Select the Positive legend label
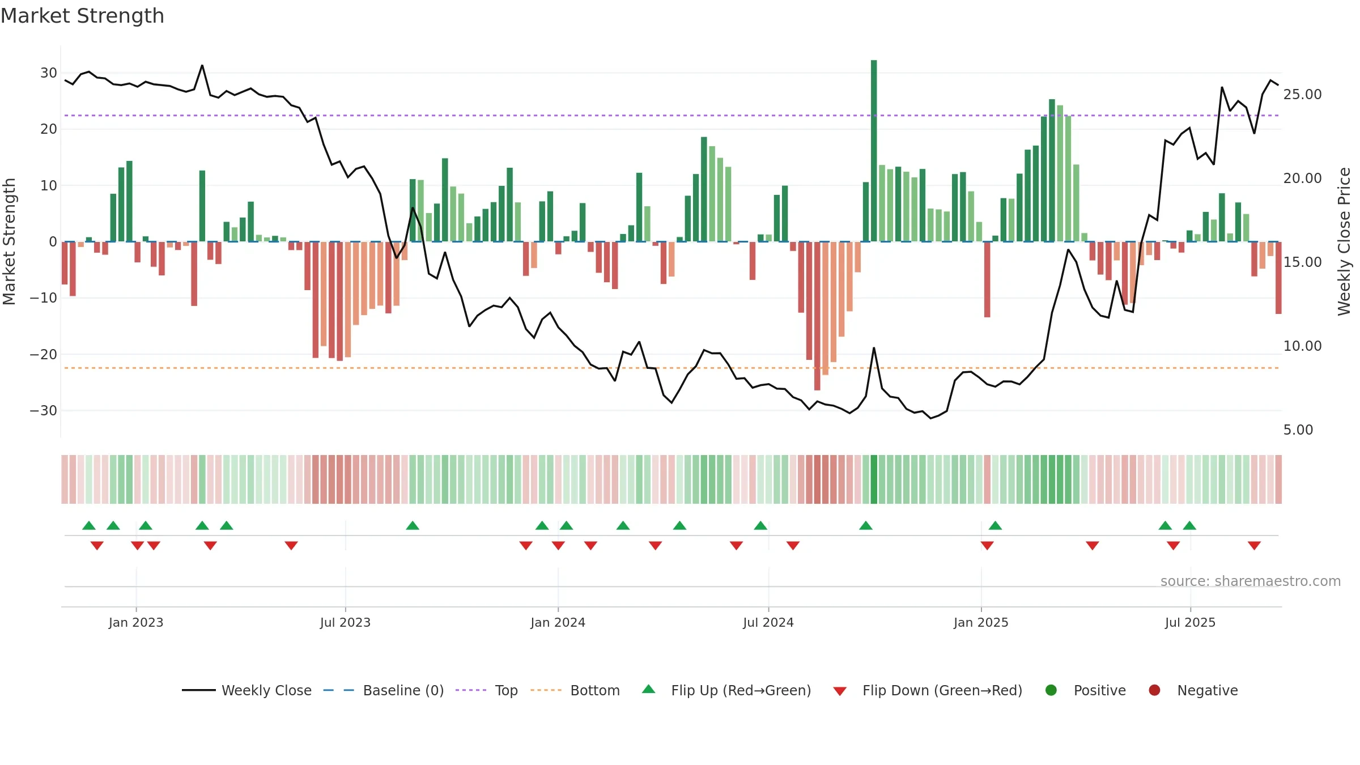 1100,690
